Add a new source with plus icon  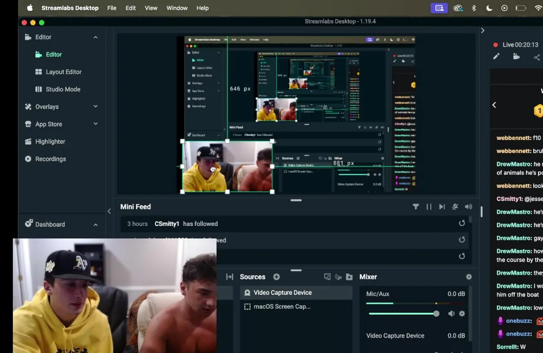point(276,277)
